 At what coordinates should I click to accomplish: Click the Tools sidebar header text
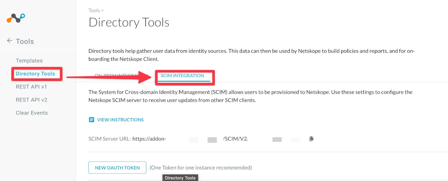25,41
